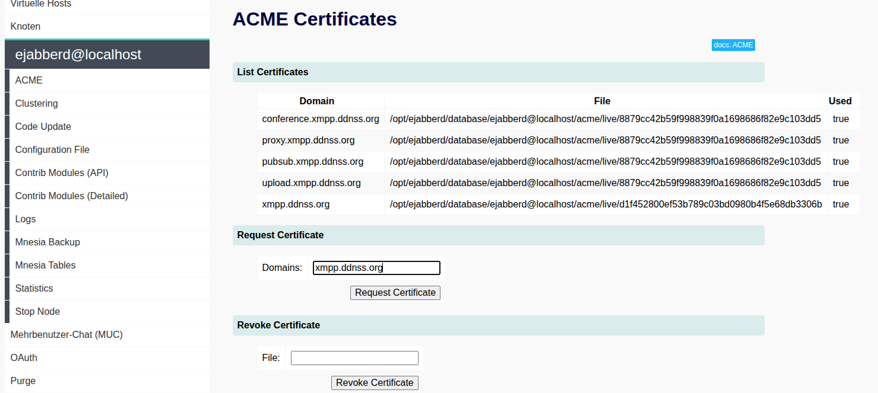The height and width of the screenshot is (393, 878).
Task: Click file path of upload.xmpp.ddnss.org row
Action: (x=606, y=183)
